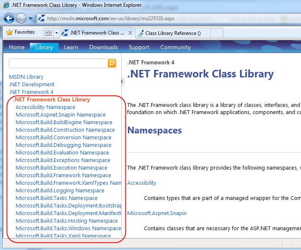Select .NET Framework Class Library tree node
The width and height of the screenshot is (301, 250).
point(51,99)
